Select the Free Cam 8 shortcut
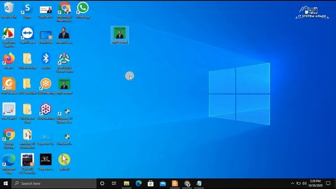 (x=9, y=111)
